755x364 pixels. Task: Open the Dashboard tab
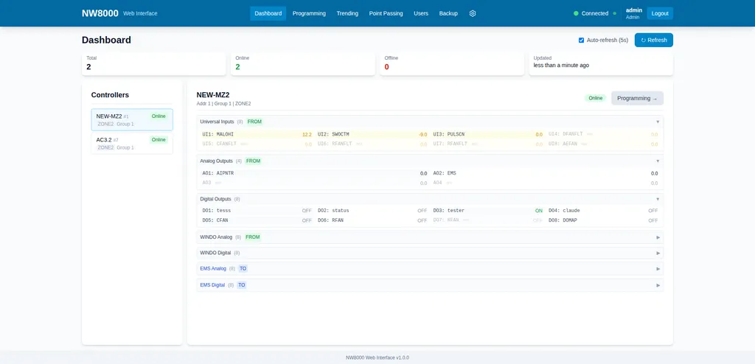[x=268, y=13]
